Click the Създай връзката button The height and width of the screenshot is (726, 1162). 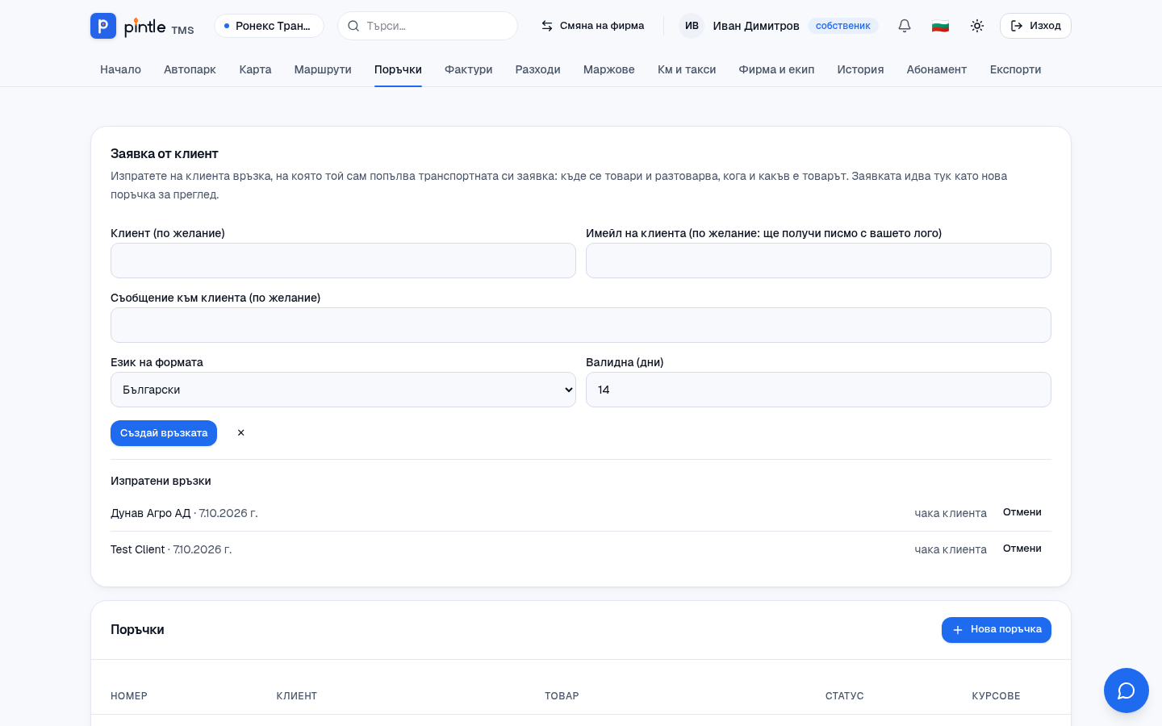pyautogui.click(x=164, y=433)
